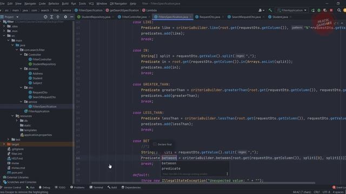Click the UTF-8 encoding indicator
Image resolution: width=346 pixels, height=194 pixels.
327,192
